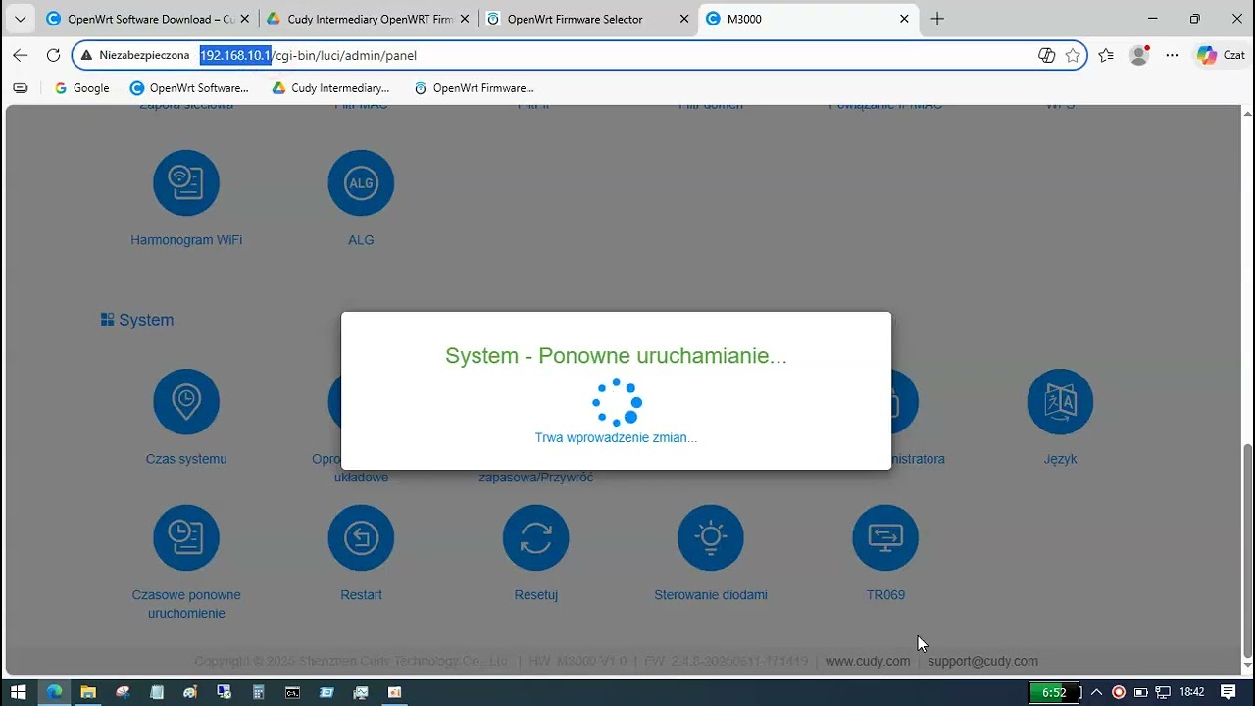Click the www.cudy.com footer link

click(x=868, y=661)
